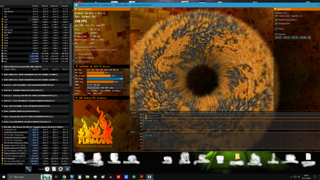Open the notification center icon
The image size is (320, 180).
pos(315,177)
